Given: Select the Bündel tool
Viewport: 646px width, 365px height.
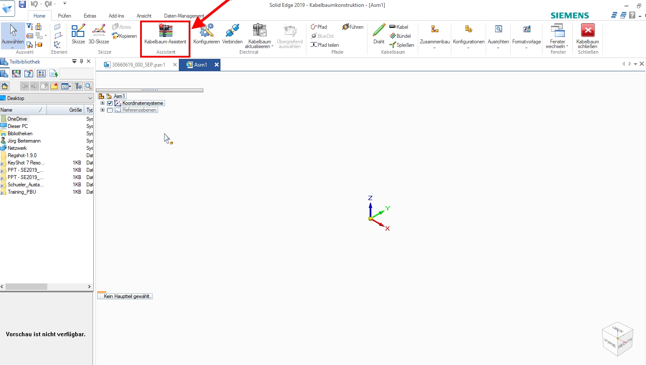Looking at the screenshot, I should pyautogui.click(x=400, y=36).
